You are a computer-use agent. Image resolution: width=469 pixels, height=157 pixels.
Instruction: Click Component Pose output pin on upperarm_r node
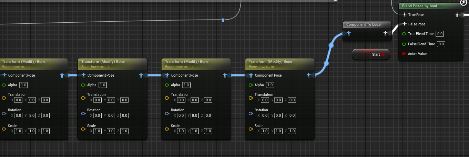(225, 75)
